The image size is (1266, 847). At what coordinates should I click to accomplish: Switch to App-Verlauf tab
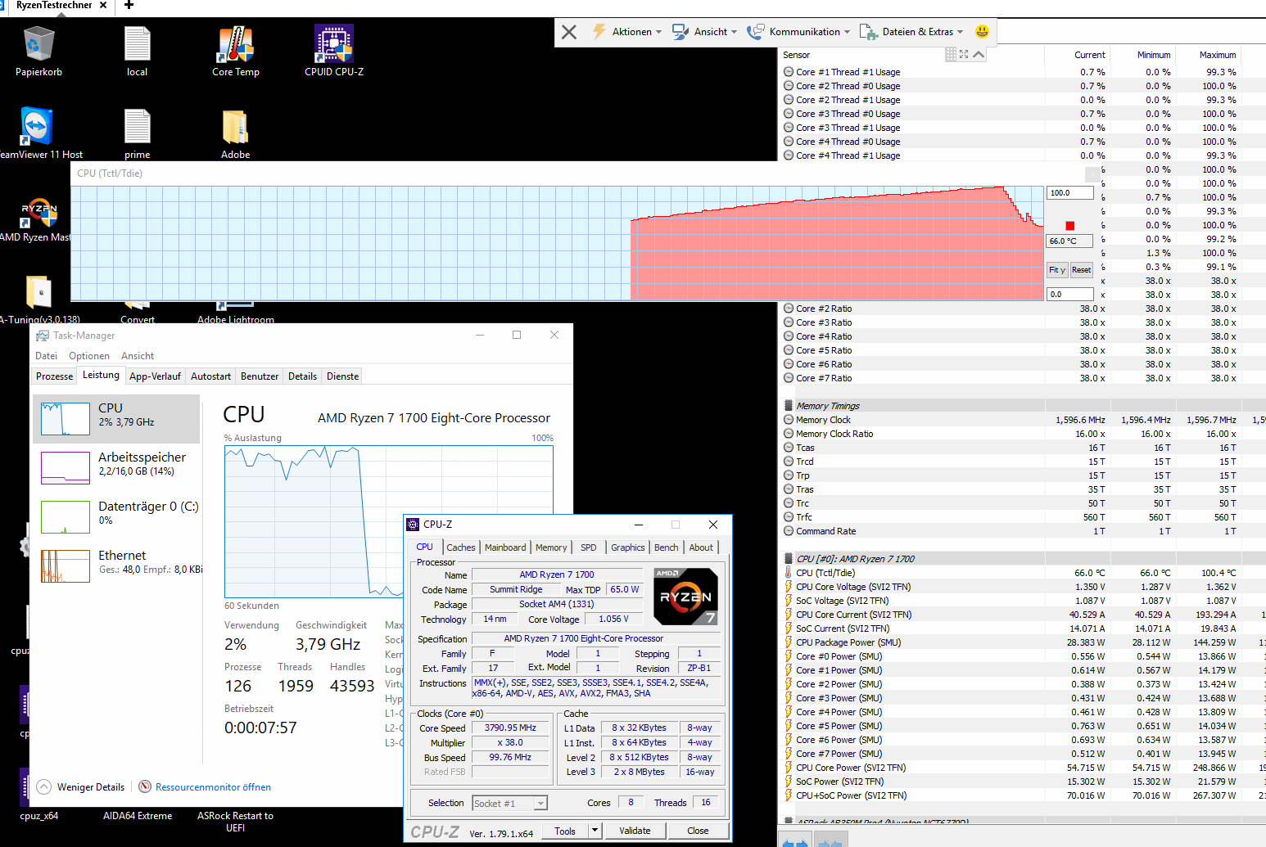click(x=155, y=376)
